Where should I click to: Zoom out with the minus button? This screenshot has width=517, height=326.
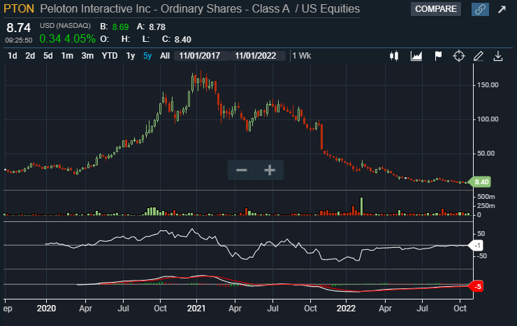coord(241,170)
